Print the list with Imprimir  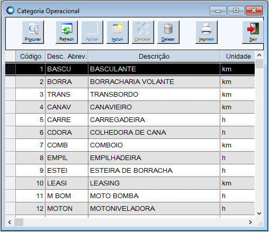click(207, 32)
